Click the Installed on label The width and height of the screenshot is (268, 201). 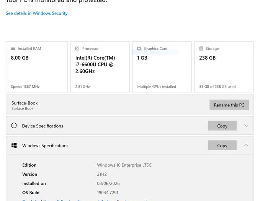[34, 183]
